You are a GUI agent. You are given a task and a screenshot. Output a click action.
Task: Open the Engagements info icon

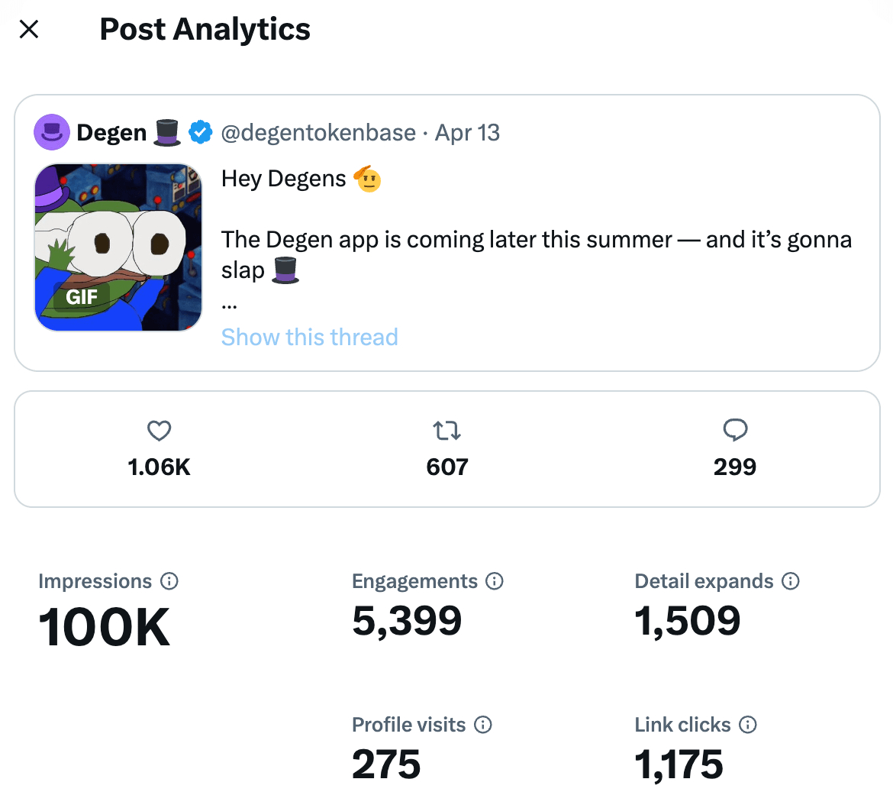click(x=495, y=581)
